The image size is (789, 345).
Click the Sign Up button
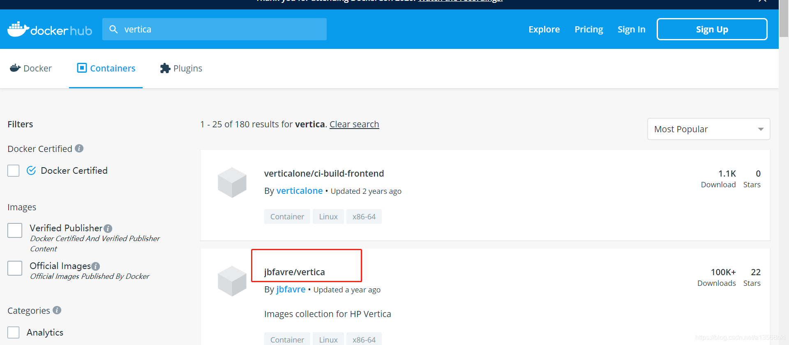tap(712, 29)
